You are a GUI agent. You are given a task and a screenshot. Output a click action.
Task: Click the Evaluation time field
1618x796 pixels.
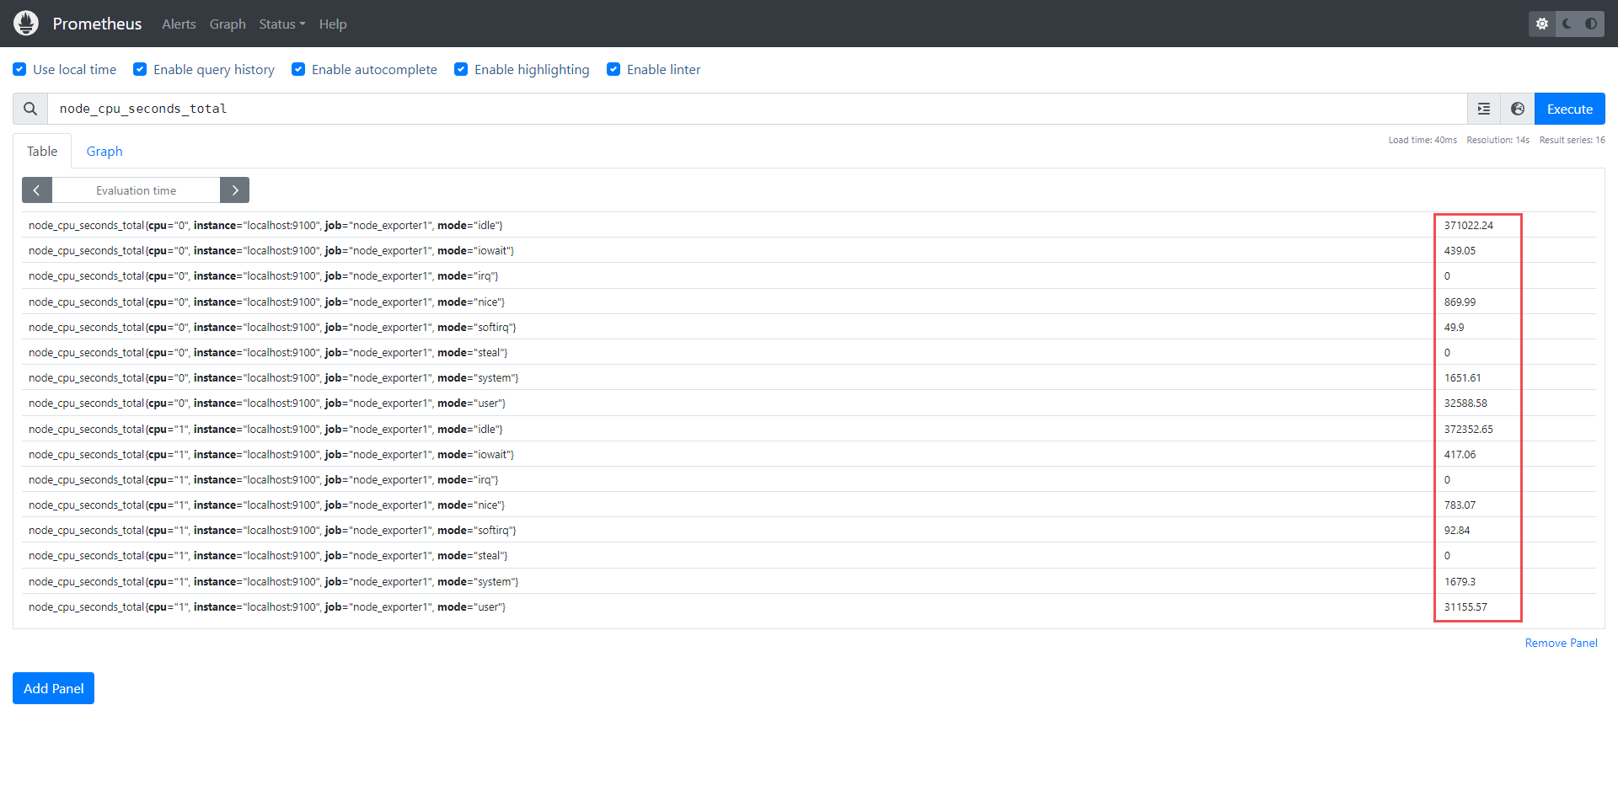pos(136,190)
